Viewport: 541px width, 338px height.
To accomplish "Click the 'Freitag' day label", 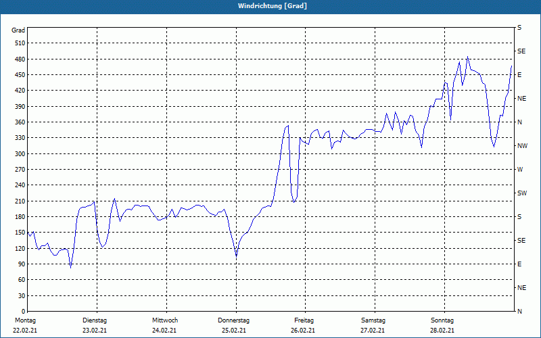I will coord(304,320).
